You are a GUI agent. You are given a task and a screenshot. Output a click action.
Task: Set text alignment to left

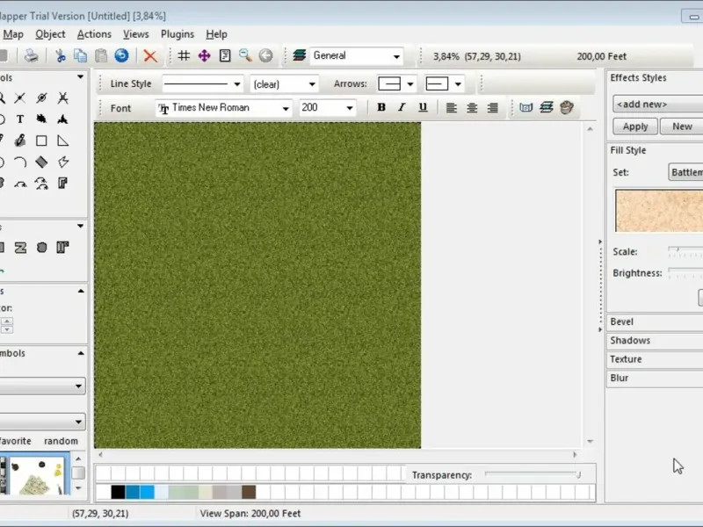click(452, 107)
